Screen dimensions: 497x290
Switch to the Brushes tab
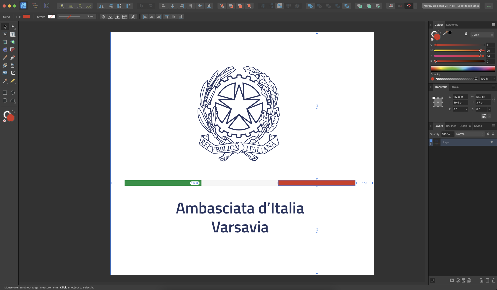coord(451,126)
